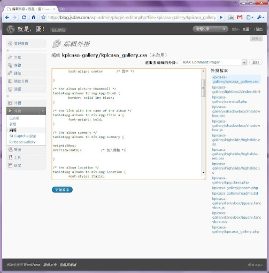Click the go arrow beside address bar
This screenshot has width=269, height=273.
221,18
